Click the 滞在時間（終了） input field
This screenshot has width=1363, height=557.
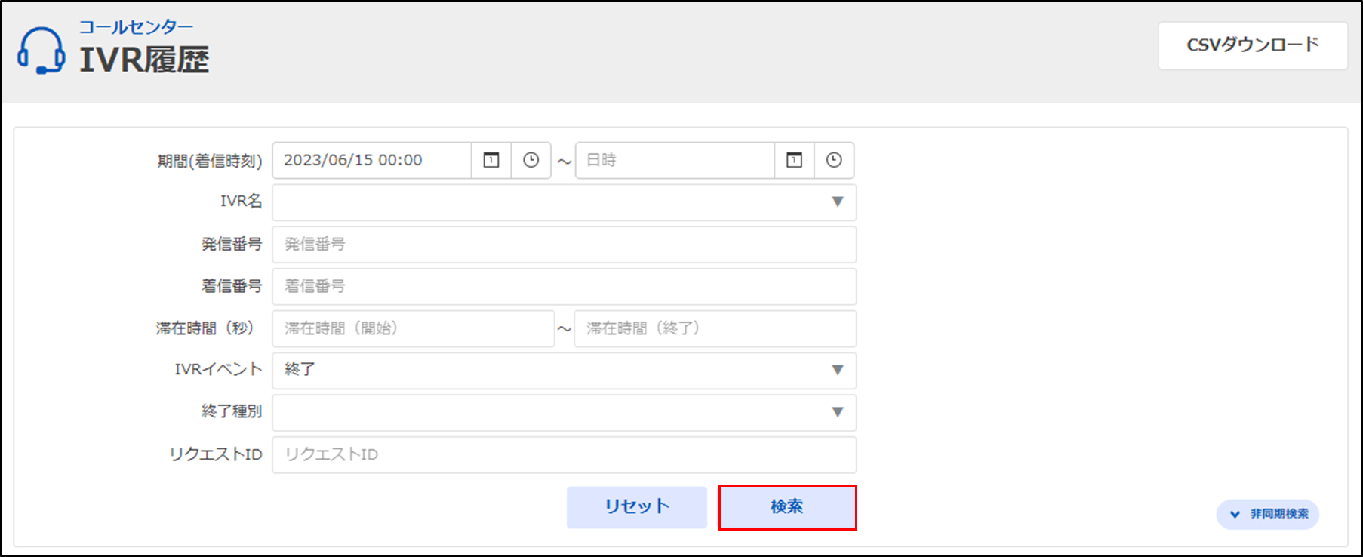[x=715, y=328]
